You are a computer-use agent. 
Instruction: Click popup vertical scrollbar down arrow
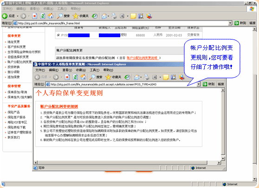tap(223, 158)
